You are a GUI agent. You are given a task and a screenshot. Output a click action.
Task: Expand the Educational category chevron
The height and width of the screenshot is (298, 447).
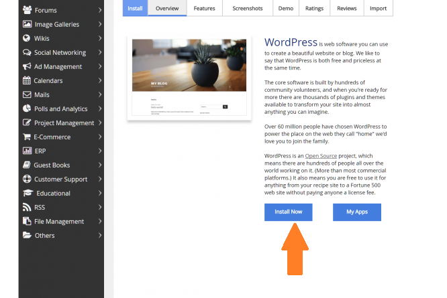pyautogui.click(x=100, y=193)
